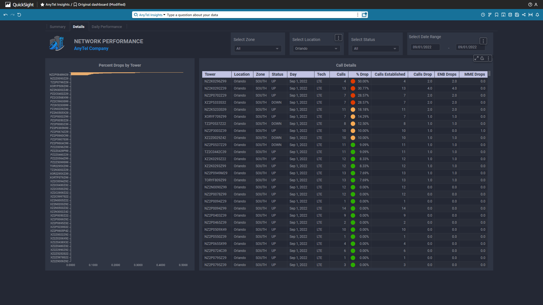Image resolution: width=543 pixels, height=305 pixels.
Task: Switch to the Summary tab
Action: [57, 27]
